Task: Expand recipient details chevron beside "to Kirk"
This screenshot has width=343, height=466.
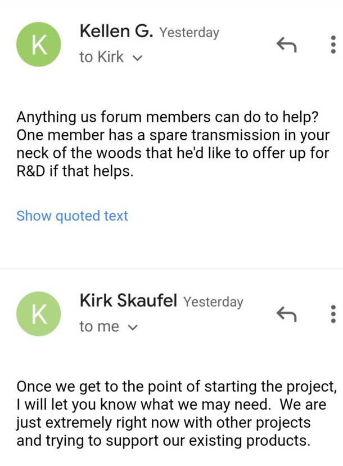Action: pos(137,57)
